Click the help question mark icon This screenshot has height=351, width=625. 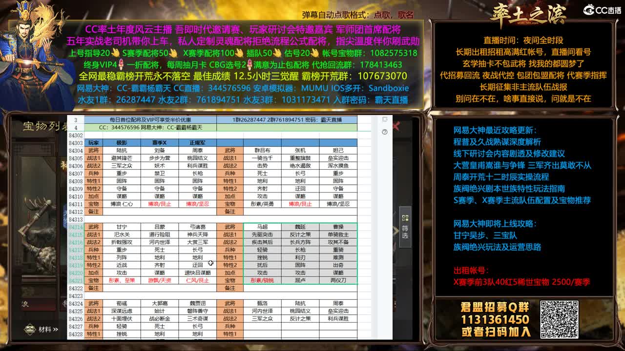[x=385, y=132]
